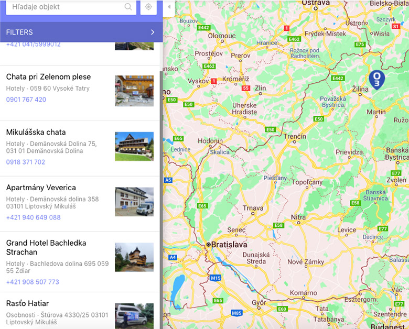Image resolution: width=409 pixels, height=329 pixels.
Task: Click the A5 motorway shield
Action: click(168, 180)
